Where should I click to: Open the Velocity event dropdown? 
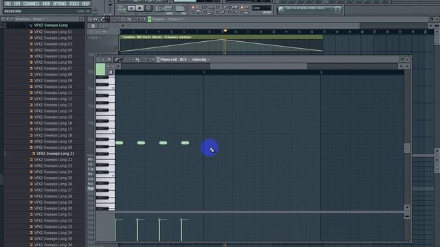pyautogui.click(x=200, y=60)
